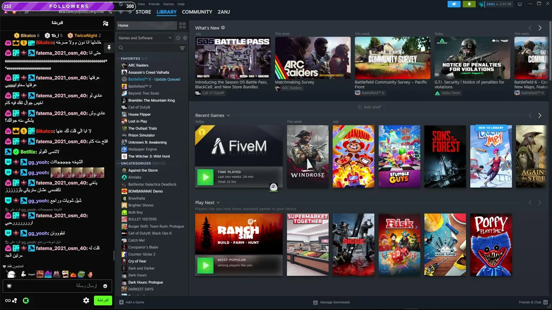The height and width of the screenshot is (310, 552).
Task: Click the green Kick logo icon
Action: pos(26,301)
